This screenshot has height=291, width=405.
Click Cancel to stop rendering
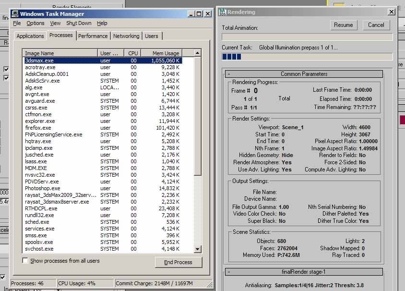pos(376,25)
